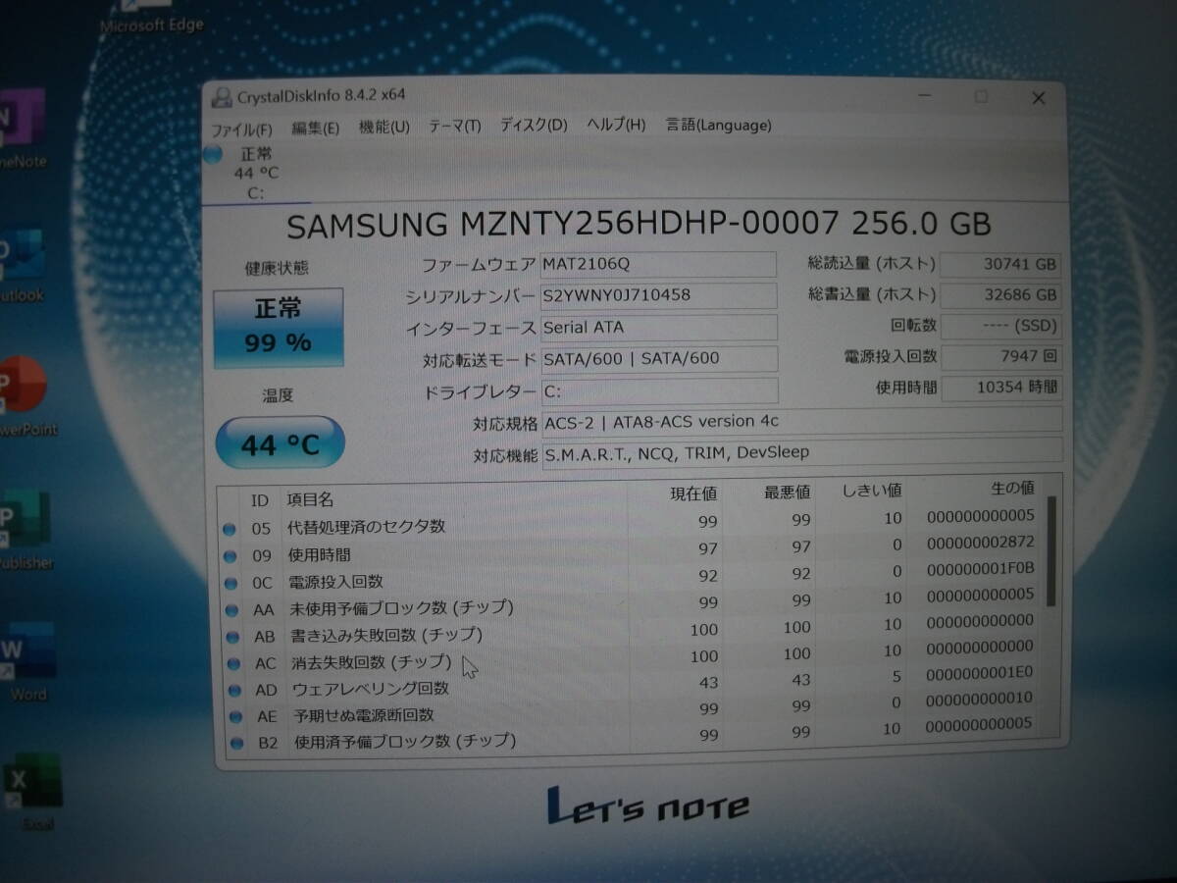Click status dot for attribute AB
This screenshot has height=883, width=1177.
point(233,637)
